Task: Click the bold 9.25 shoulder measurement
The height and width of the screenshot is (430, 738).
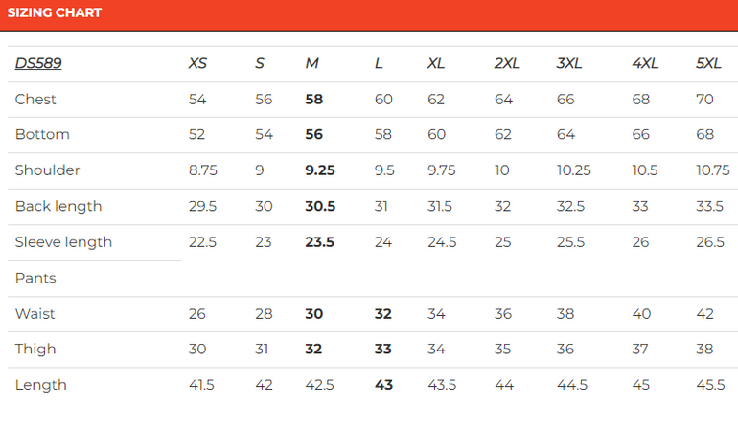Action: [320, 170]
